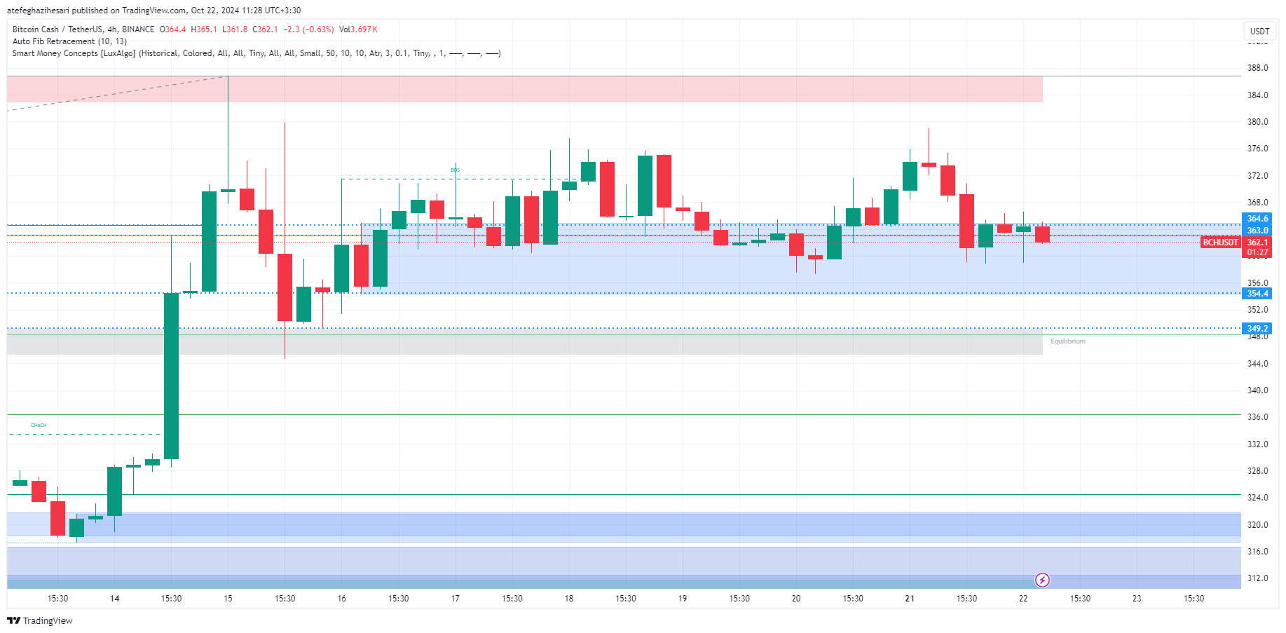The height and width of the screenshot is (633, 1286).
Task: Click the Vol 3.697K volume value
Action: point(358,29)
